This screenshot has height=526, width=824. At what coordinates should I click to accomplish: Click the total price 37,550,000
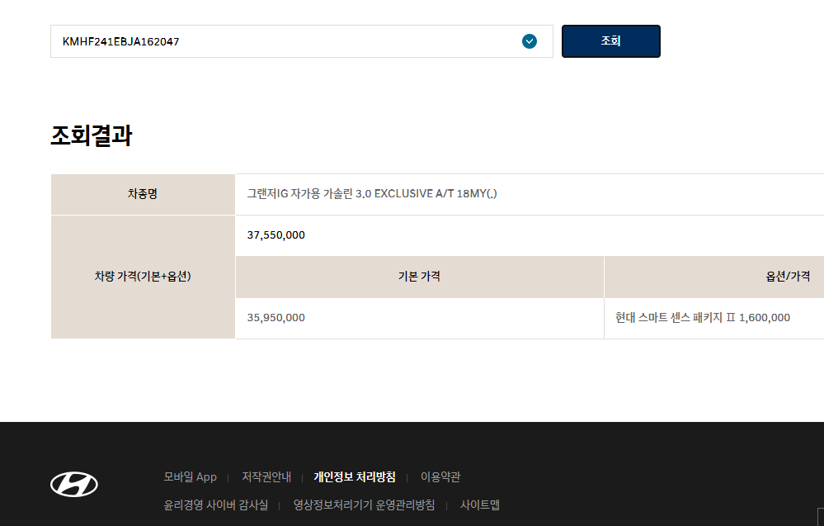pos(275,235)
